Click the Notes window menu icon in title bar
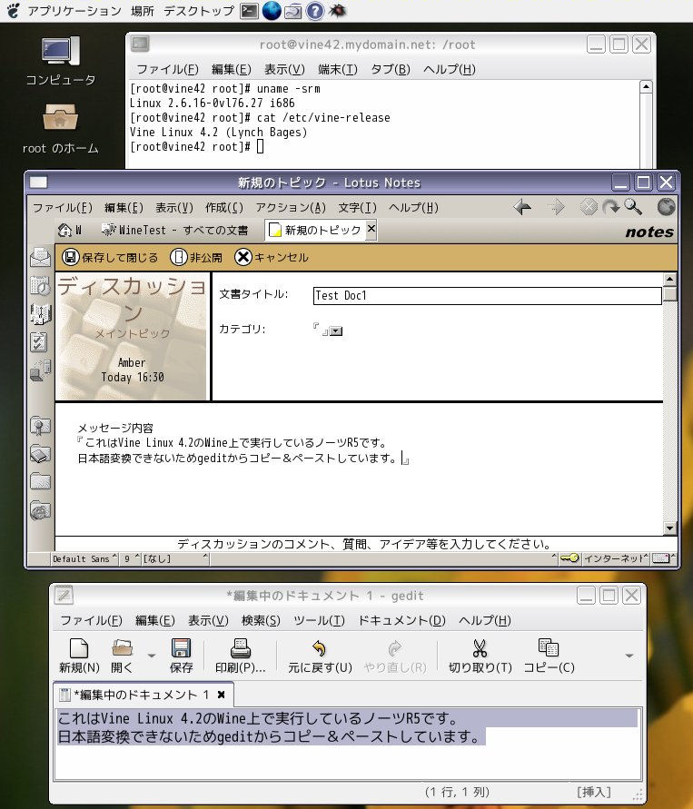Screen dimensions: 693x809 coord(38,183)
